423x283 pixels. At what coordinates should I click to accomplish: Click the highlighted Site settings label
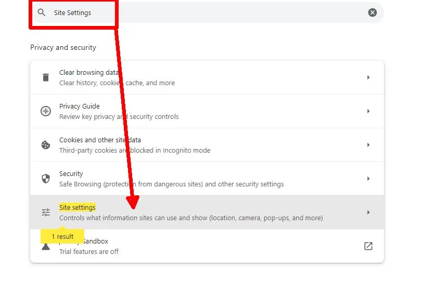coord(78,208)
